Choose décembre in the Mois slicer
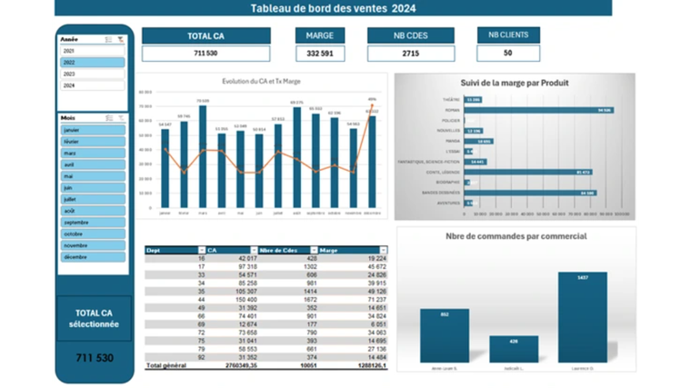The height and width of the screenshot is (388, 691). (x=93, y=257)
